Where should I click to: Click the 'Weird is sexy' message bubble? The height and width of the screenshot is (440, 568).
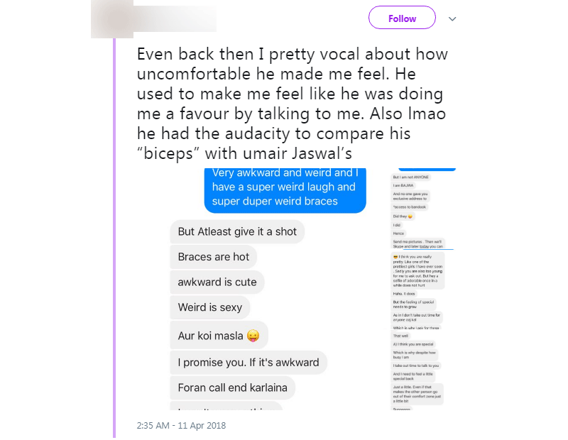210,307
